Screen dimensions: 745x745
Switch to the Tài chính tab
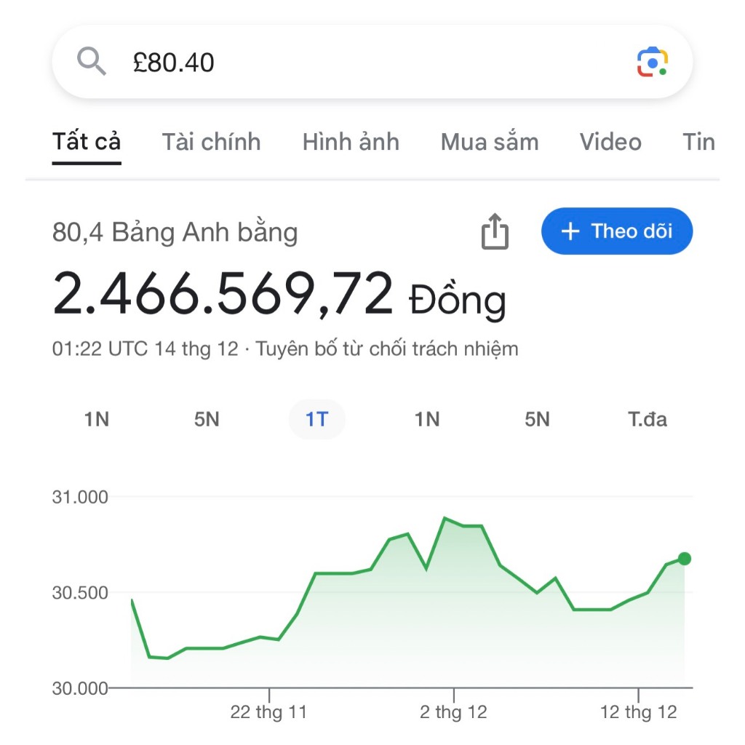click(212, 142)
